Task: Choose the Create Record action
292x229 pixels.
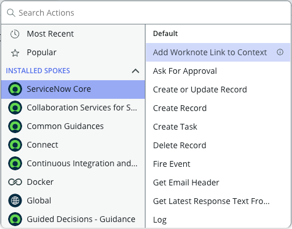Action: click(218, 108)
